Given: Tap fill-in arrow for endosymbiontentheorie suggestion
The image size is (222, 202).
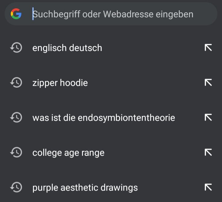Looking at the screenshot, I should tap(208, 117).
